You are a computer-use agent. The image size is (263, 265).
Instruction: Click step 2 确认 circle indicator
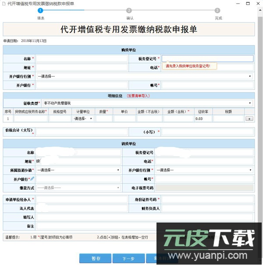point(129,11)
